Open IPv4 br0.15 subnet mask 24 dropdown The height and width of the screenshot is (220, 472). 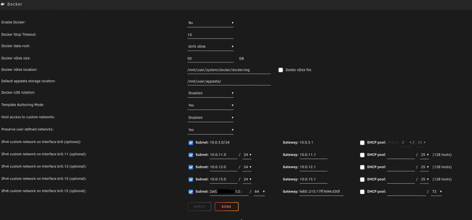(247, 179)
